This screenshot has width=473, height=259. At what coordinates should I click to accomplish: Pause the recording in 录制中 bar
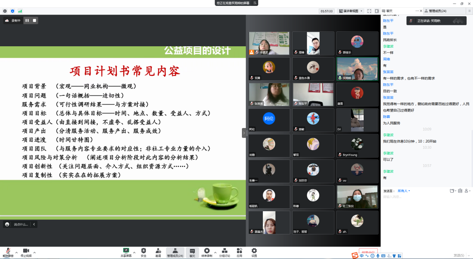[27, 21]
